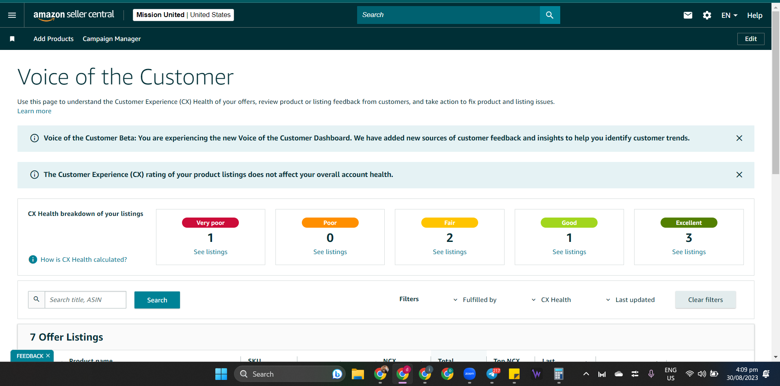This screenshot has height=386, width=780.
Task: Click into the Search title, ASIN field
Action: click(x=85, y=300)
